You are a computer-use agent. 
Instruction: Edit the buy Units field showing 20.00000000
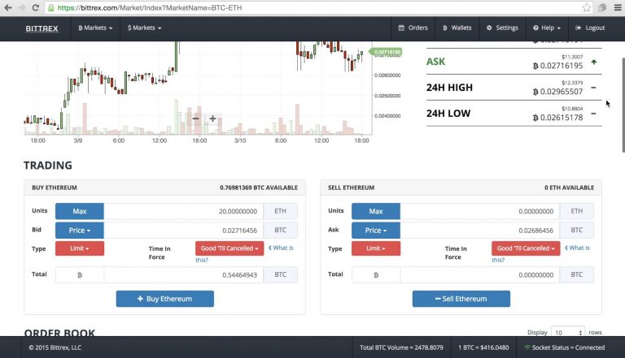183,211
